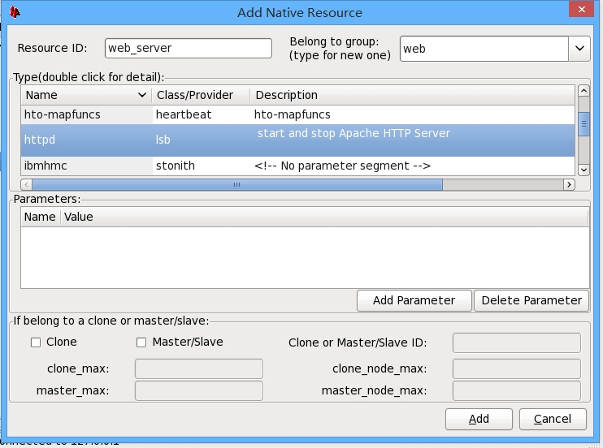Click the vertical scrollbar thumb in type list
Image resolution: width=603 pixels, height=448 pixels.
583,123
